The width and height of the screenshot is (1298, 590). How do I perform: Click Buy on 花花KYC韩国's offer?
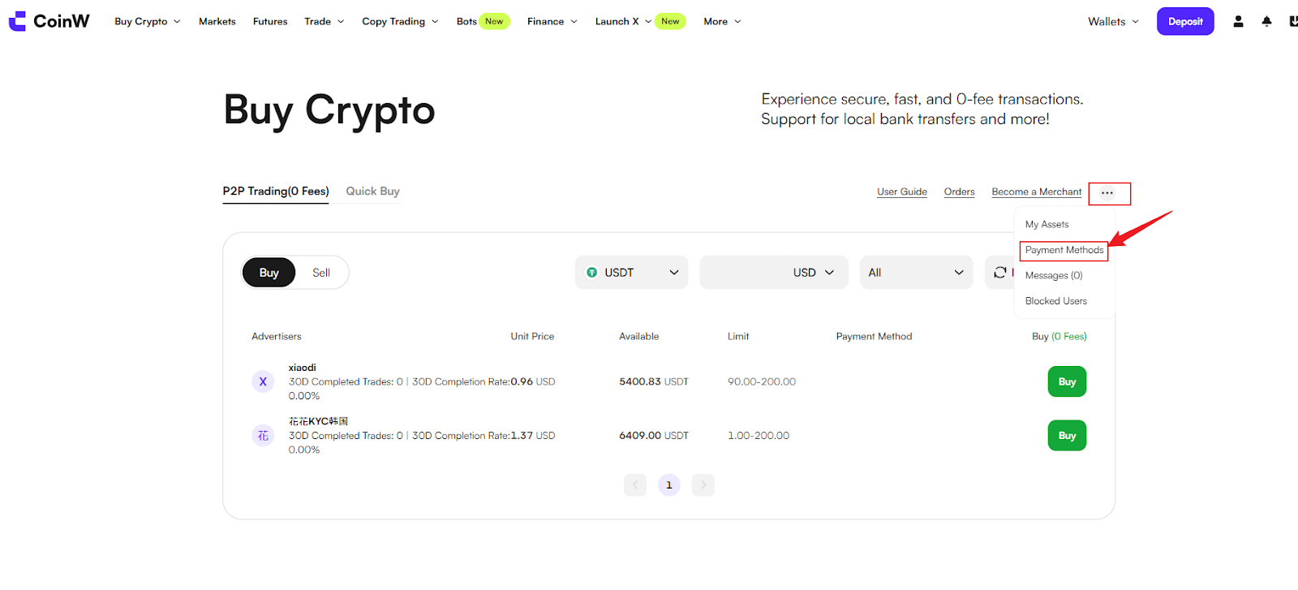pos(1067,436)
